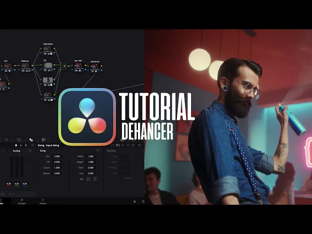Click the Rotate value field
This screenshot has width=312, height=234.
[57, 174]
